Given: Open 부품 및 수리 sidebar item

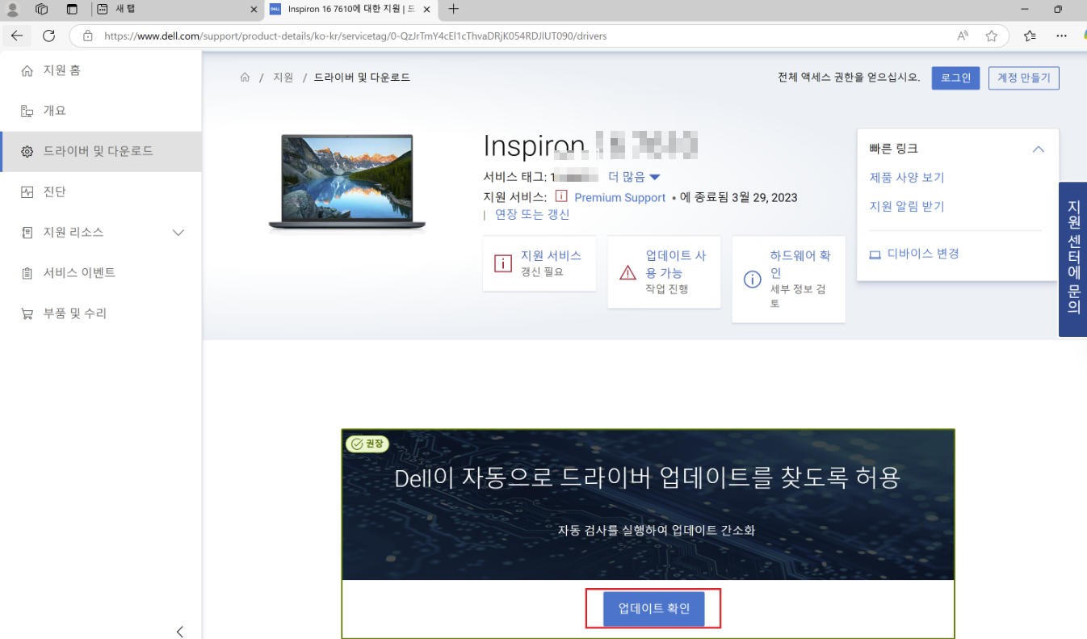Looking at the screenshot, I should (101, 313).
